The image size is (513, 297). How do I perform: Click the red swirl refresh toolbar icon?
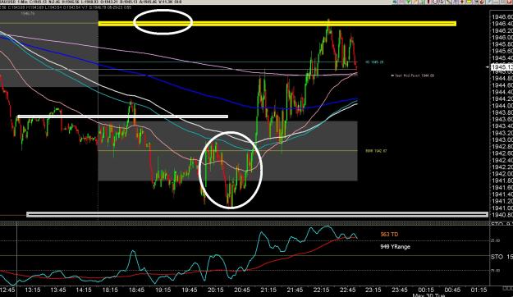click(x=482, y=2)
